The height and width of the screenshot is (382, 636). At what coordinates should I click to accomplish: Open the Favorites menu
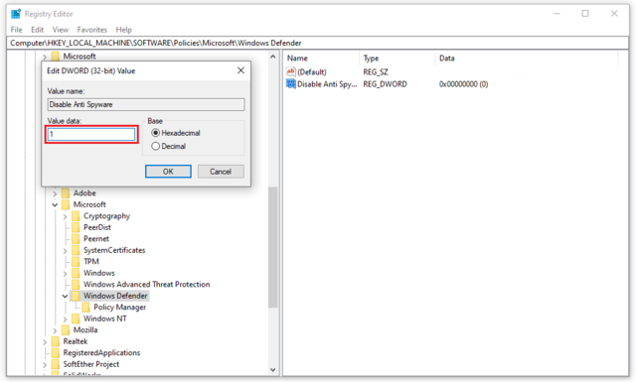(92, 30)
